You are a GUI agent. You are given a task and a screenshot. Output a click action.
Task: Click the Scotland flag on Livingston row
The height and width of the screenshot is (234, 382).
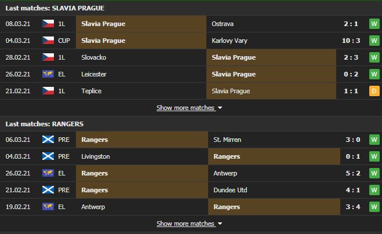pos(48,156)
